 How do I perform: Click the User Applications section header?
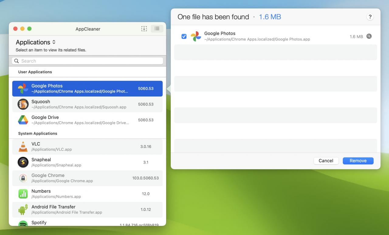(x=35, y=72)
